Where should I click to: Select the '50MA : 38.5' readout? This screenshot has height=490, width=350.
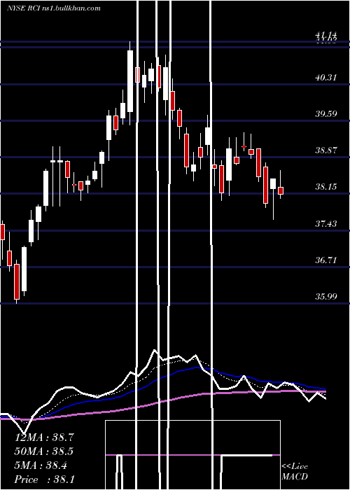coord(44,451)
